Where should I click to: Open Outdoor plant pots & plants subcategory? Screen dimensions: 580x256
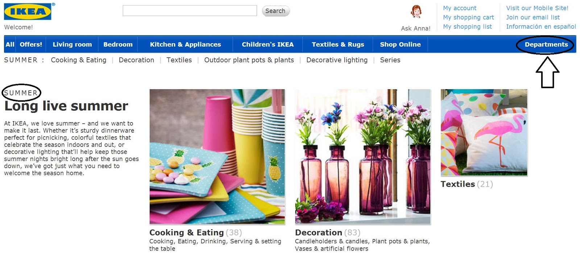pyautogui.click(x=249, y=60)
